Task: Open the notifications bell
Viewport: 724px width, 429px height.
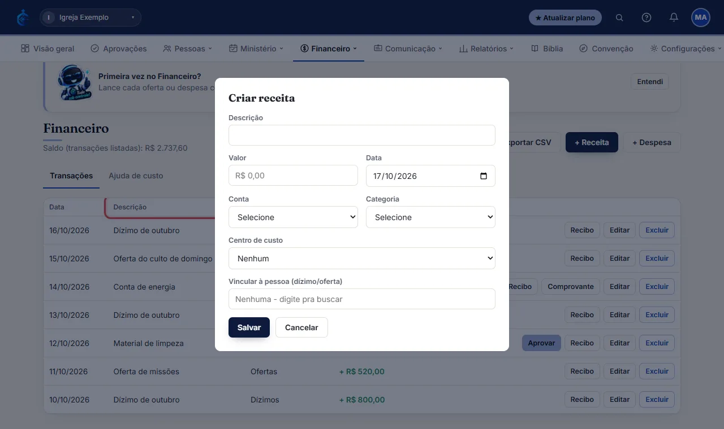Action: point(674,17)
